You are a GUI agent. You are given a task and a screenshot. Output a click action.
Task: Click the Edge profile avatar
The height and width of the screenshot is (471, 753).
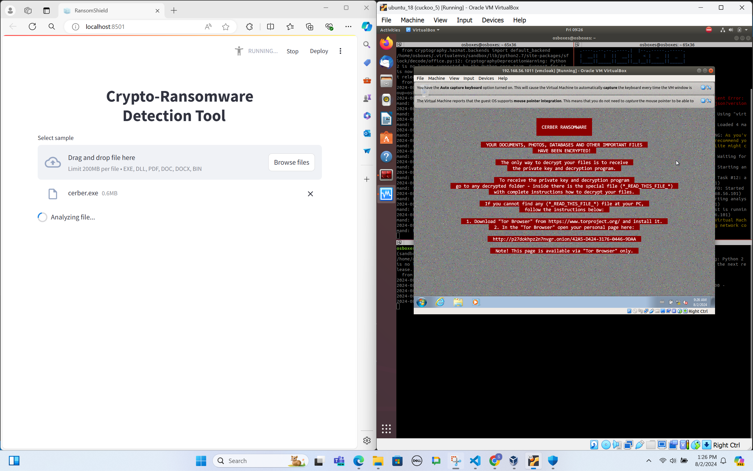(x=10, y=11)
